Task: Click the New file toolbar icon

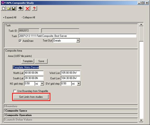Action: (3, 8)
